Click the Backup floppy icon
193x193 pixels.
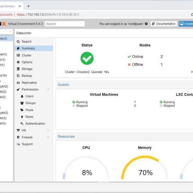click(18, 76)
